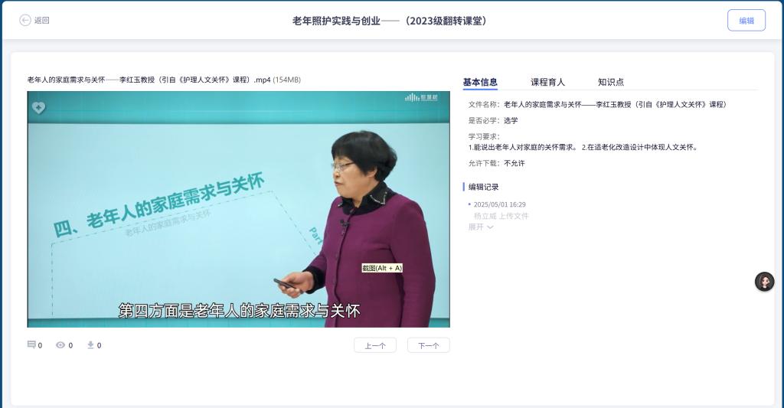The width and height of the screenshot is (784, 408).
Task: Click the video player frame to play
Action: click(239, 209)
